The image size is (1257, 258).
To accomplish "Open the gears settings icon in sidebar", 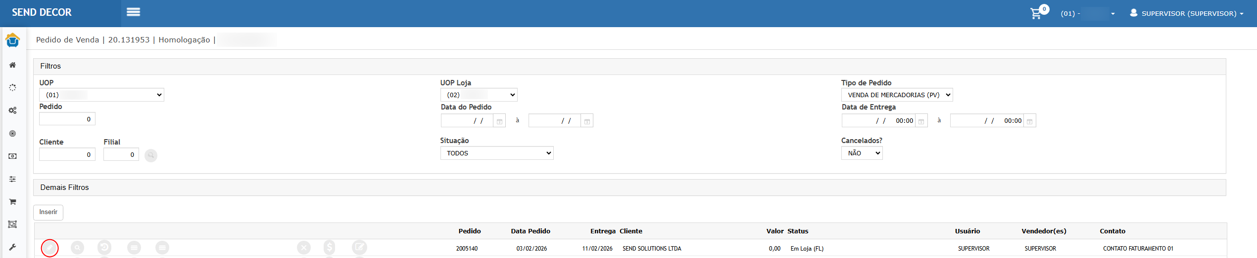I will click(x=13, y=111).
